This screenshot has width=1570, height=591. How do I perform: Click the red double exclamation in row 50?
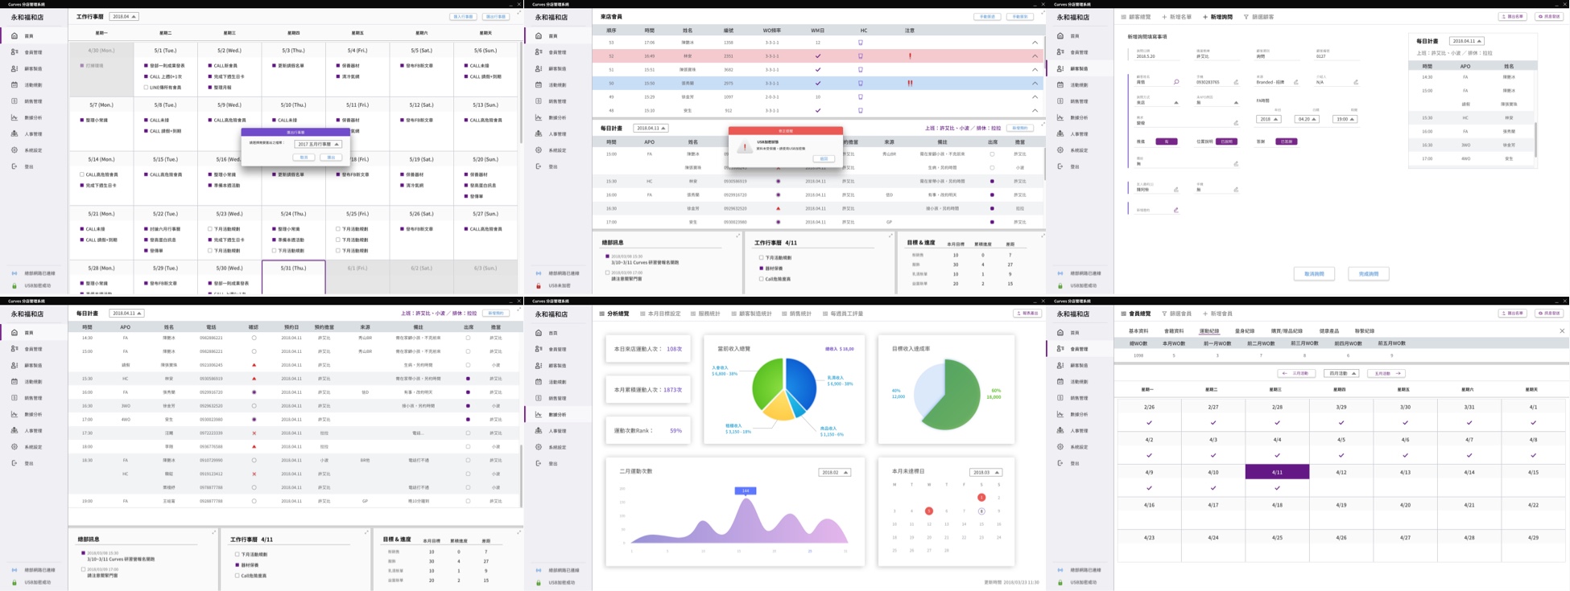pyautogui.click(x=910, y=83)
